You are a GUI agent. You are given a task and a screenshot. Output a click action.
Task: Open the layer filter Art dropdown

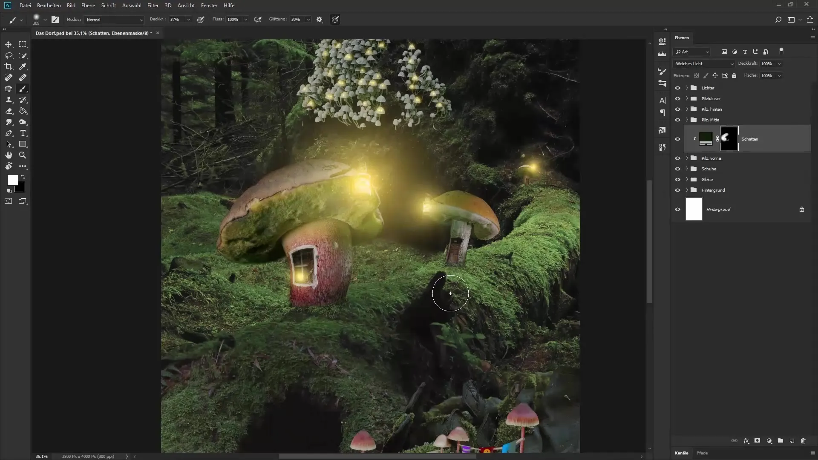click(692, 52)
